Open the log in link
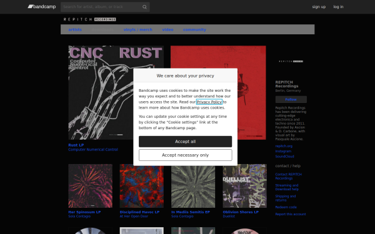The height and width of the screenshot is (234, 375). tap(338, 7)
